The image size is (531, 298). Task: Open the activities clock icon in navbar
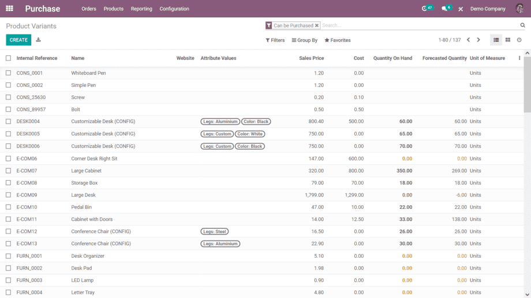425,9
